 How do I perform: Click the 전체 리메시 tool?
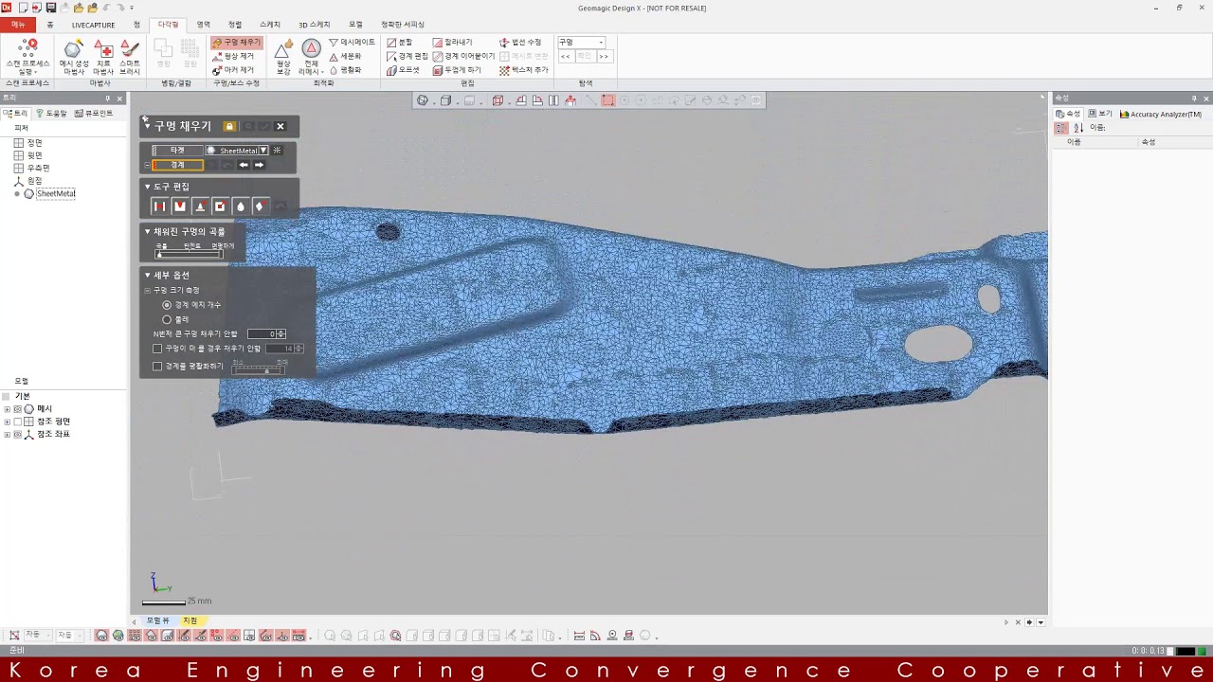311,57
